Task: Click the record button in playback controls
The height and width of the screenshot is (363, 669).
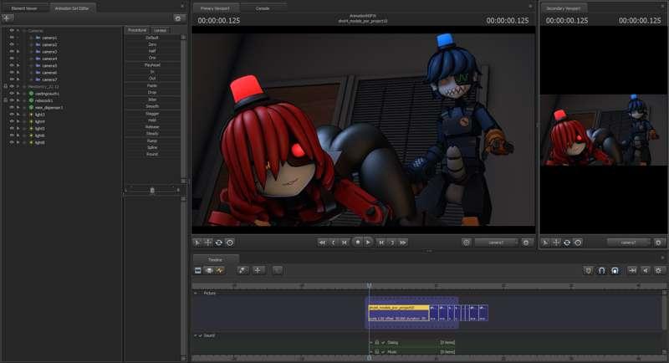Action: click(358, 243)
